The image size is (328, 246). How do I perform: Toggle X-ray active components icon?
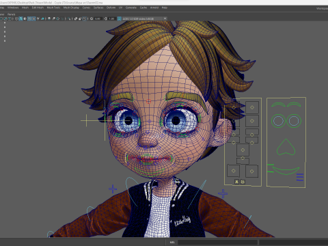pos(80,18)
